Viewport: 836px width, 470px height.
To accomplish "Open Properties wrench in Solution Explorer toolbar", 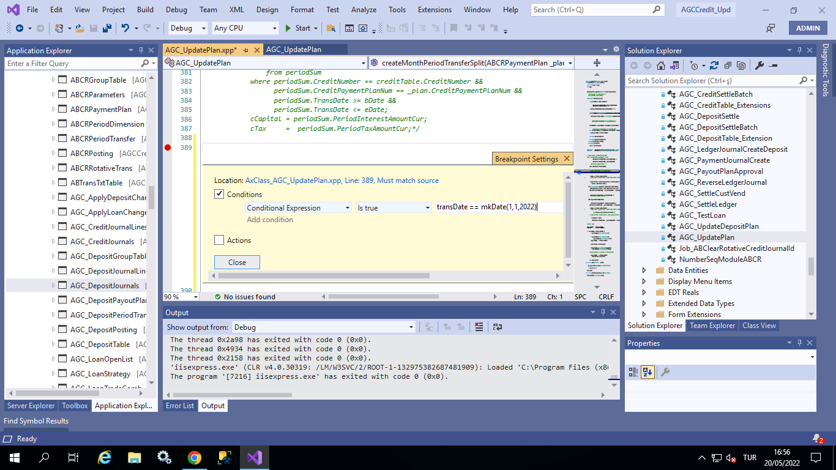I will (x=759, y=66).
